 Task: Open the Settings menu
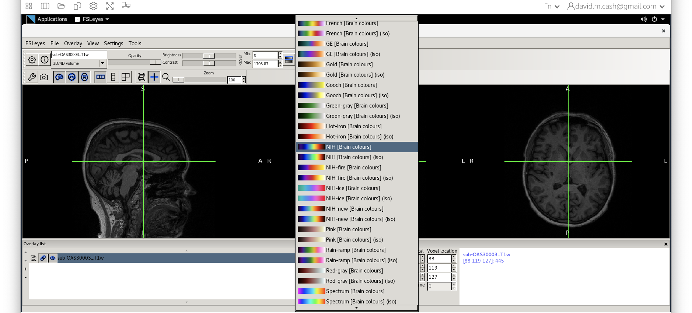113,43
